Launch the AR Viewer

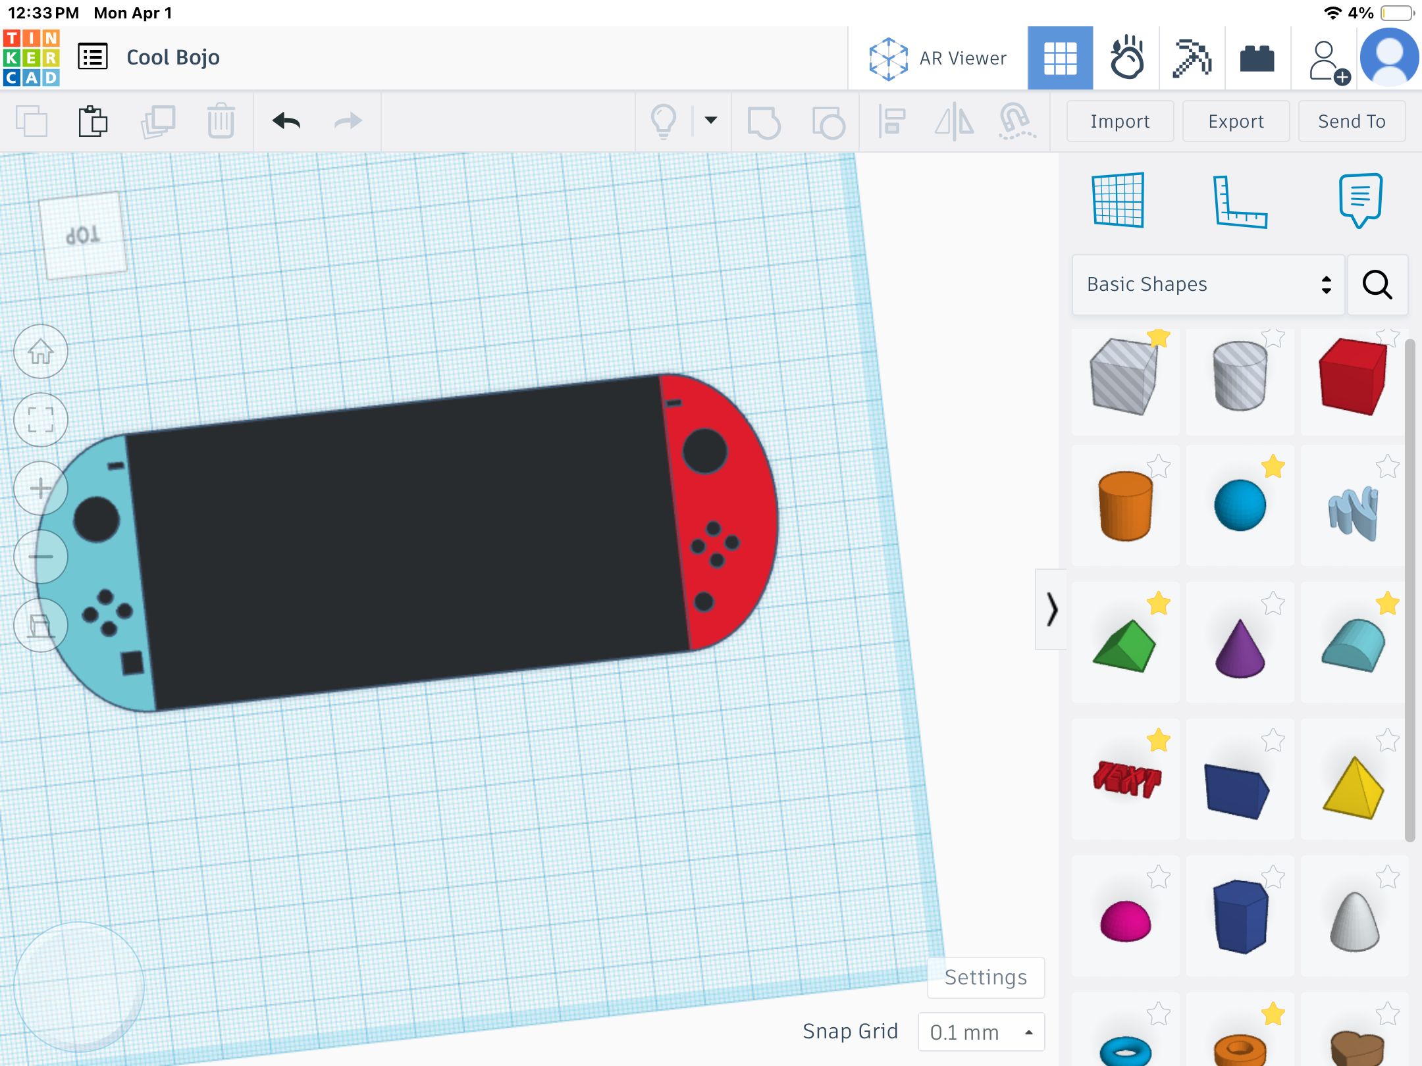click(x=937, y=59)
